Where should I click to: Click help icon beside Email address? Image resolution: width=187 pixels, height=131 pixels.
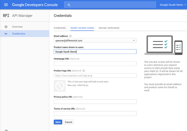pos(70,36)
